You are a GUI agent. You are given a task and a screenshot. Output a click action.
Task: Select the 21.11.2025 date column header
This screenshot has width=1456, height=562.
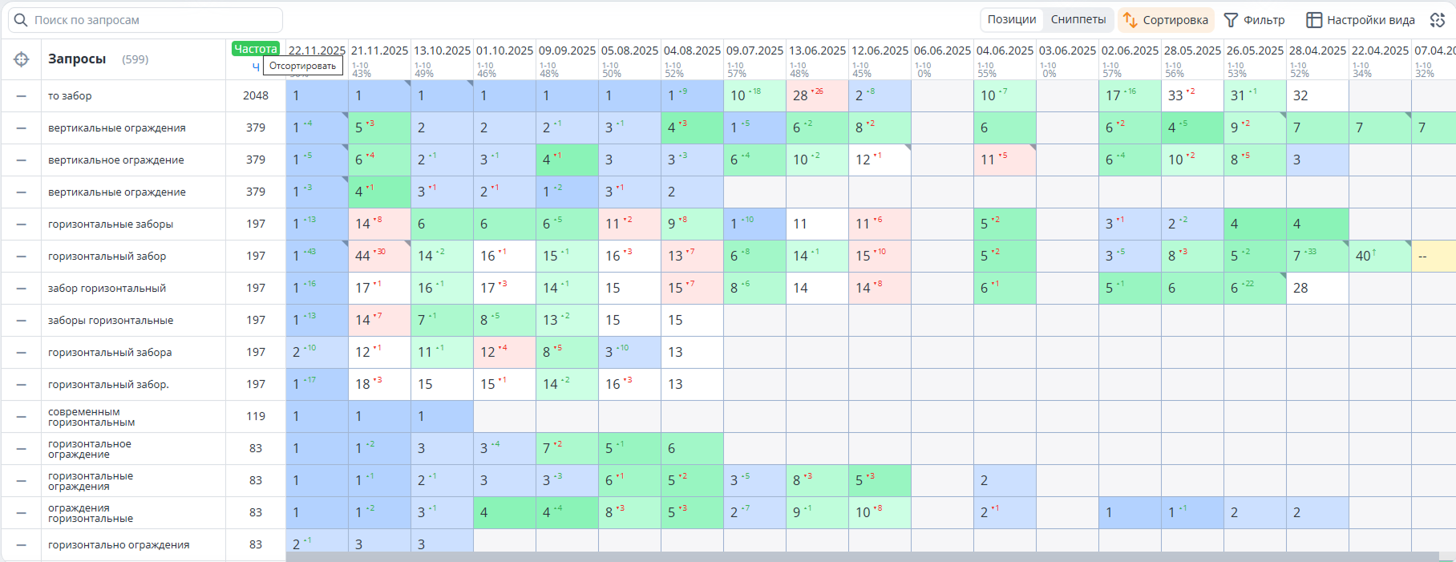coord(379,51)
